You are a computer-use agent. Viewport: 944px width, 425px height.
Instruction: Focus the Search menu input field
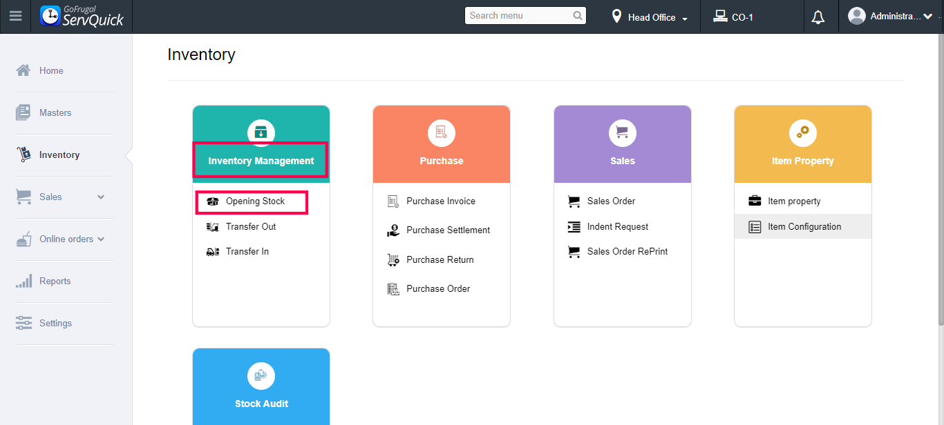518,16
